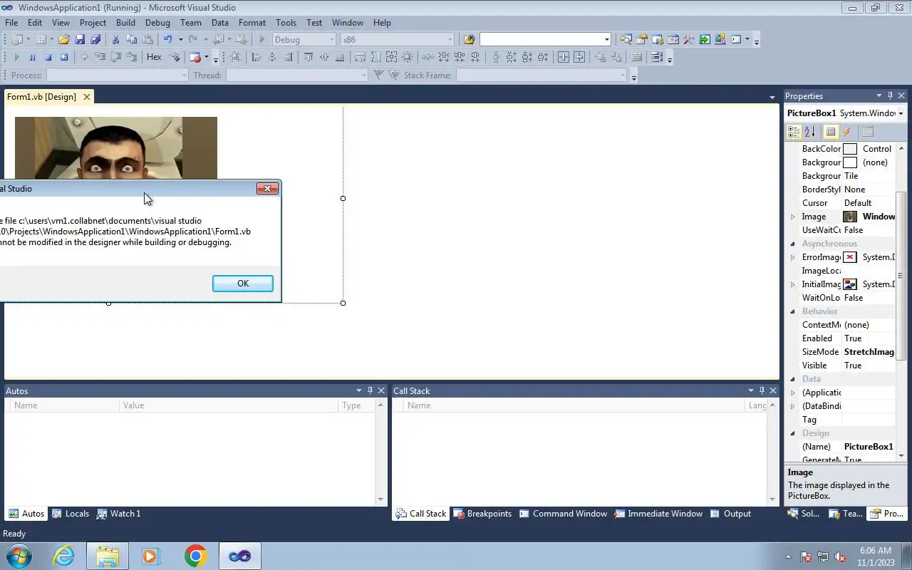Open the Find search combo box
The width and height of the screenshot is (912, 570).
[x=545, y=40]
